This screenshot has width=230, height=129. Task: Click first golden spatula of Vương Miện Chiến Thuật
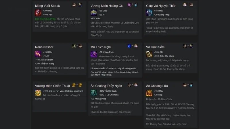(74, 85)
